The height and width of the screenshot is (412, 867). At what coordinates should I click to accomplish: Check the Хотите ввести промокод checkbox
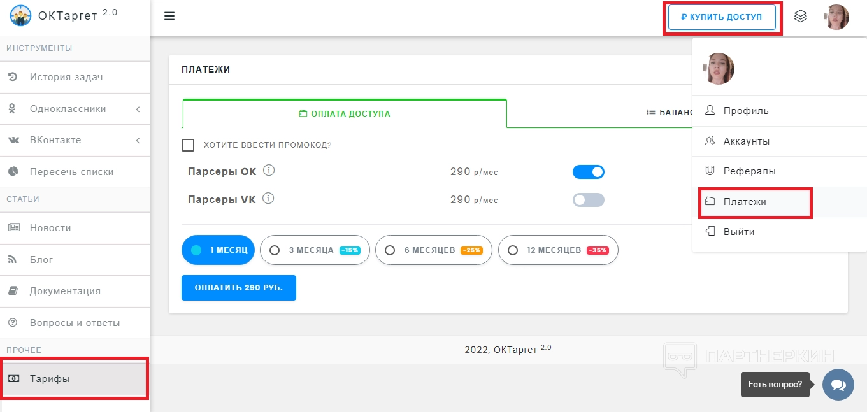point(188,145)
